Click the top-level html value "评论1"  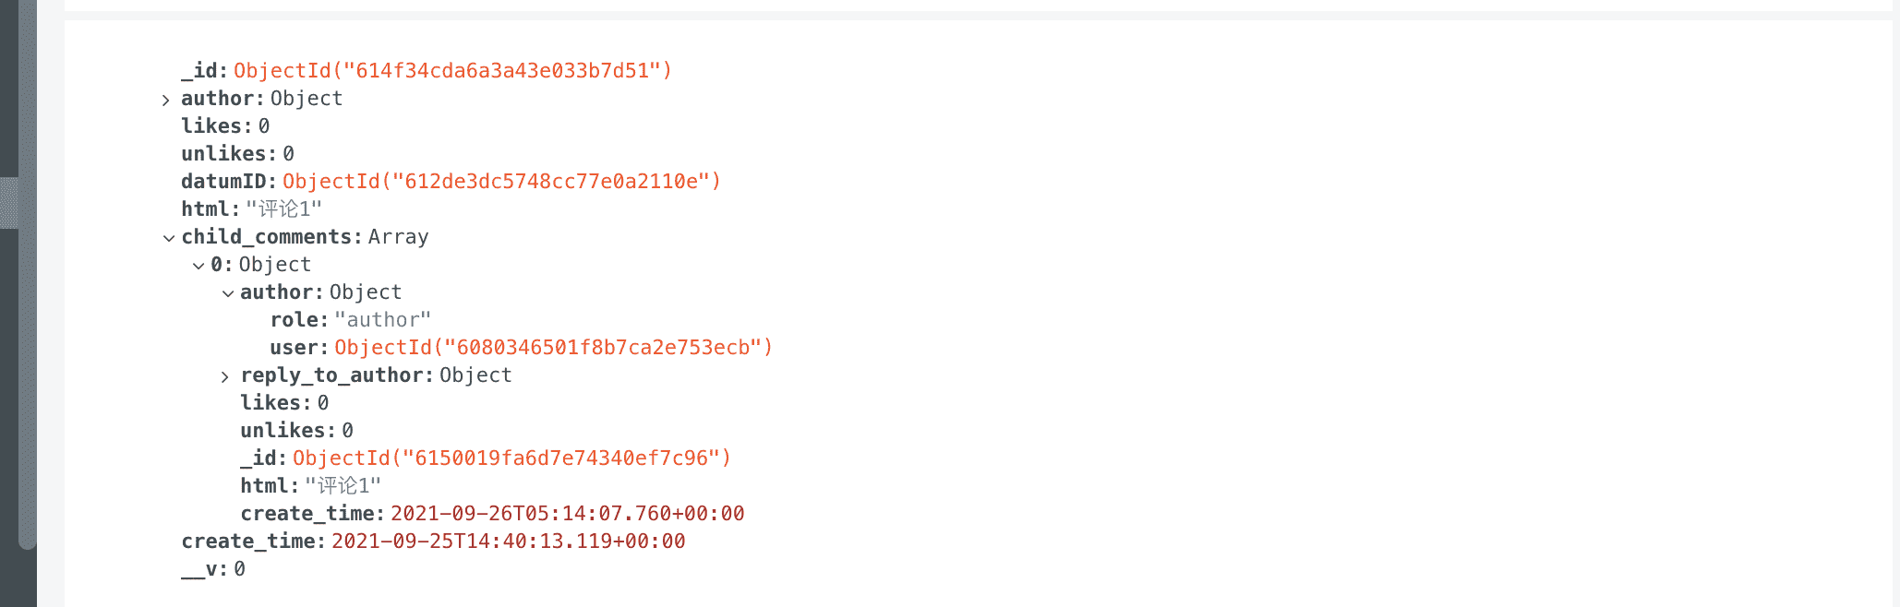pos(283,209)
